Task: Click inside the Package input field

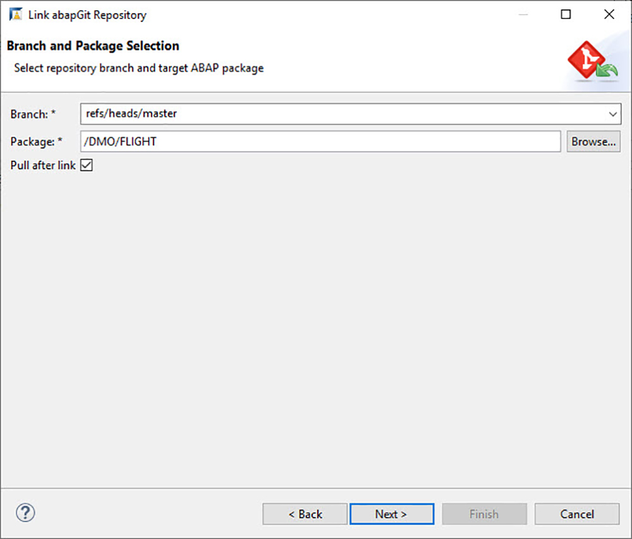Action: [316, 141]
